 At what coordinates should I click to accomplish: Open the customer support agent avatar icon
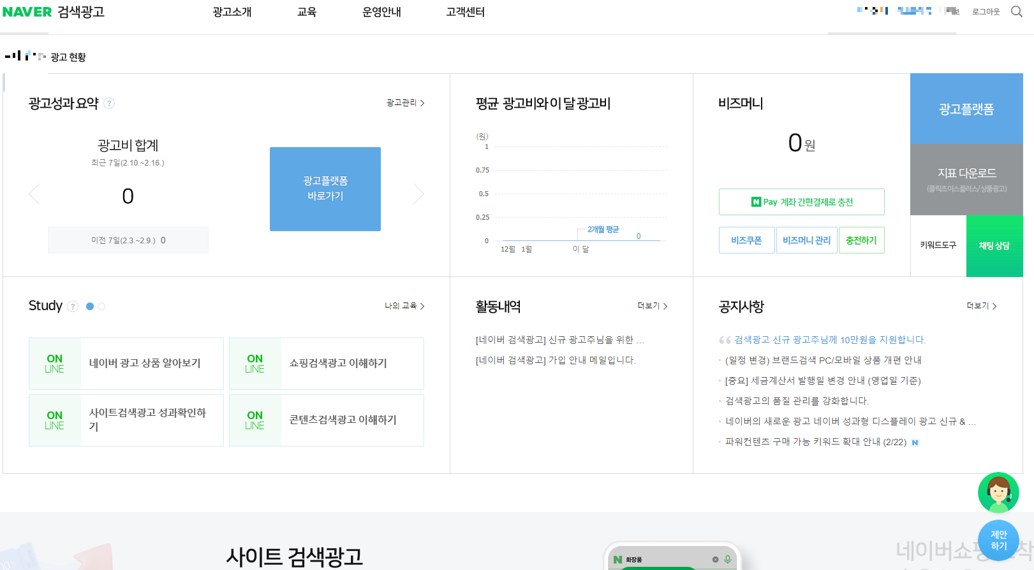point(998,492)
